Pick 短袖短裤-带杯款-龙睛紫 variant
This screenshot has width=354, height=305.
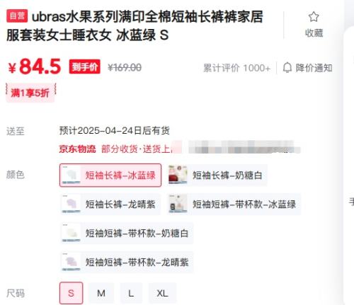127,262
